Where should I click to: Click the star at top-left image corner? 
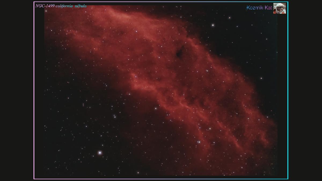pos(46,11)
